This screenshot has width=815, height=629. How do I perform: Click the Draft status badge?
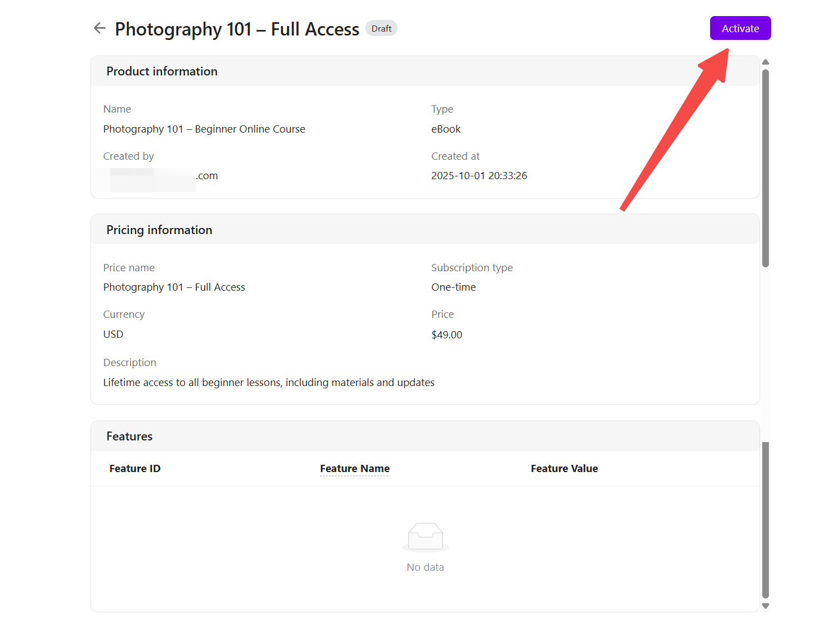point(381,28)
